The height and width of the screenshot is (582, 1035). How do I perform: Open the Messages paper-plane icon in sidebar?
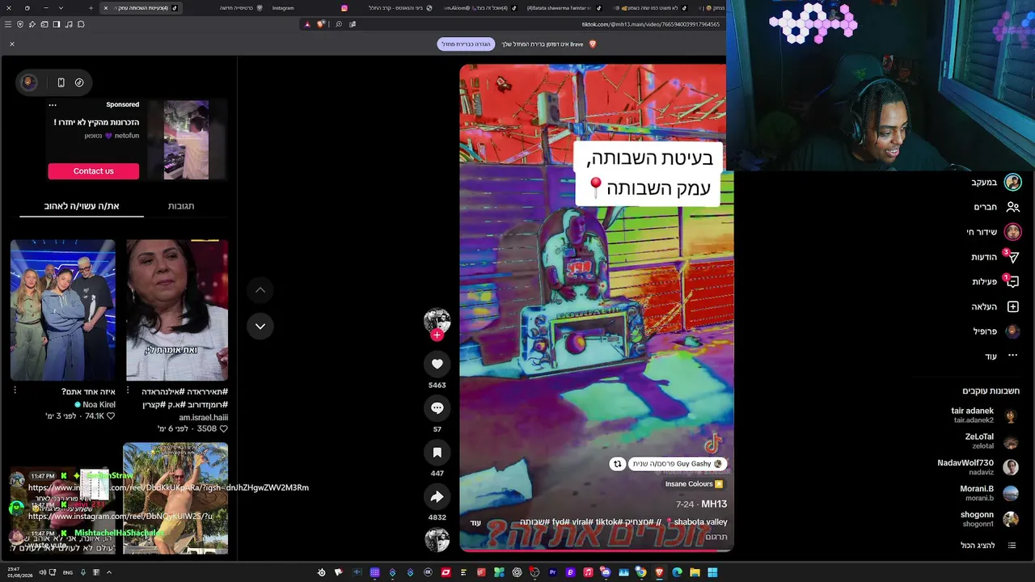point(1012,257)
